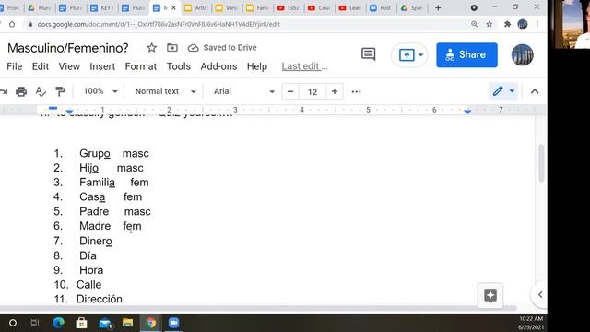Open the Edit menu
The height and width of the screenshot is (332, 590).
click(41, 66)
